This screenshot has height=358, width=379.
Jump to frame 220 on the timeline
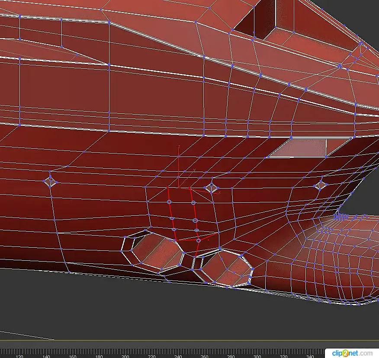pos(151,356)
